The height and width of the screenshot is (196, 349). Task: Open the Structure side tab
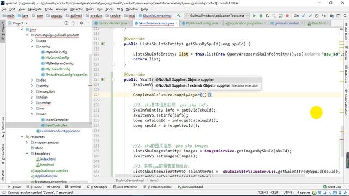[3, 127]
